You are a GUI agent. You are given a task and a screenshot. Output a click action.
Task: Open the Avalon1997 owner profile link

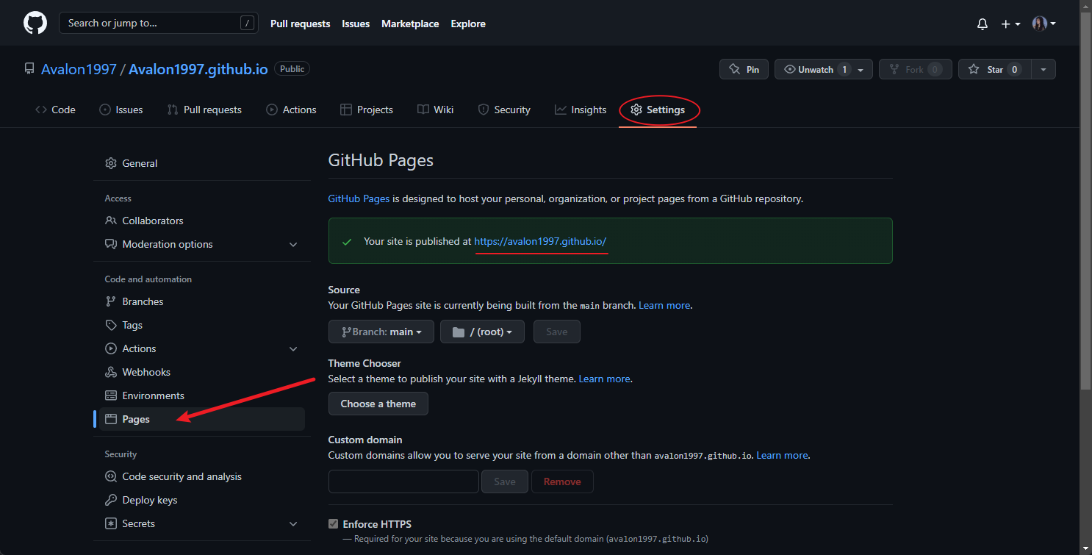[x=79, y=69]
